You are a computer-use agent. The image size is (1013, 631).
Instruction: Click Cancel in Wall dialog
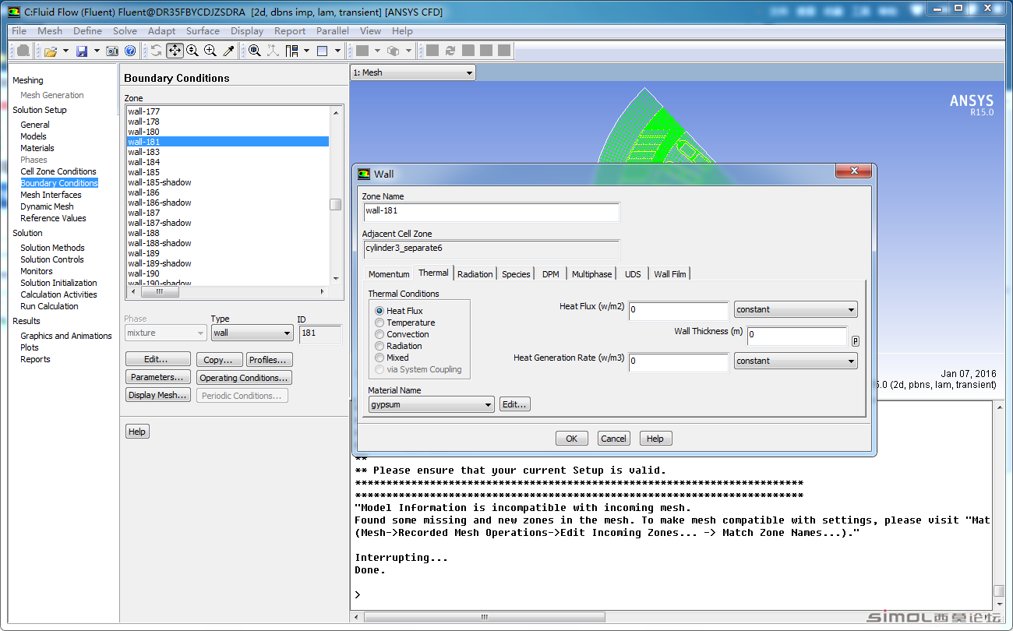(613, 439)
